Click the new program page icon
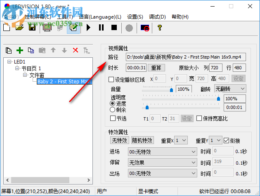Screen dimensions: 260x196 pos(9,50)
